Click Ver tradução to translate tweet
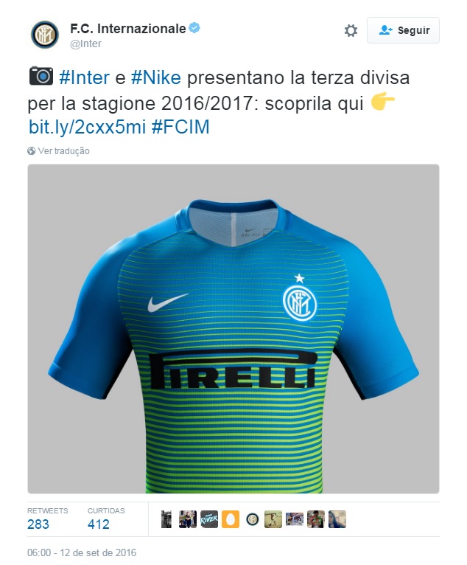The image size is (467, 565). pos(63,151)
